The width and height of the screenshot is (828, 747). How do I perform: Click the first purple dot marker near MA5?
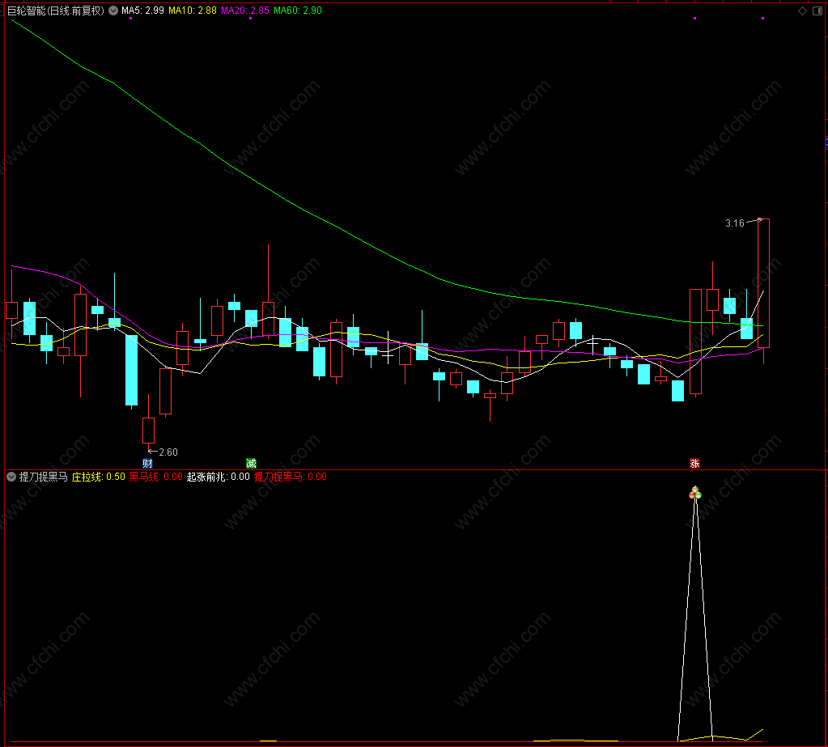click(130, 19)
